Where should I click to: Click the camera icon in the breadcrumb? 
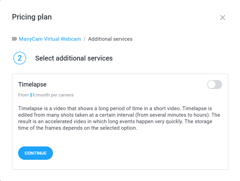click(x=14, y=39)
